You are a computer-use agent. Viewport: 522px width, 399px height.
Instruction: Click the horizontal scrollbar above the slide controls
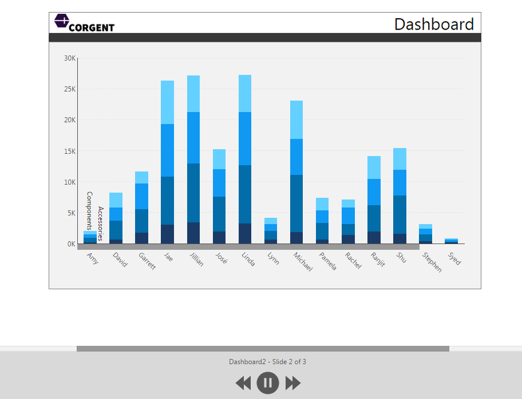click(263, 349)
